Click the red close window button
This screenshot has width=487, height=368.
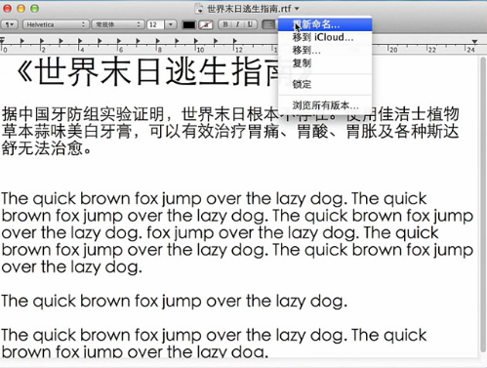(7, 9)
